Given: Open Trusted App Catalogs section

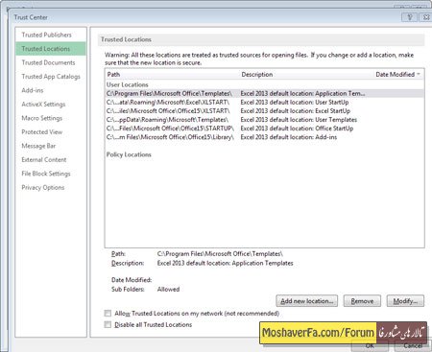Looking at the screenshot, I should pyautogui.click(x=51, y=77).
